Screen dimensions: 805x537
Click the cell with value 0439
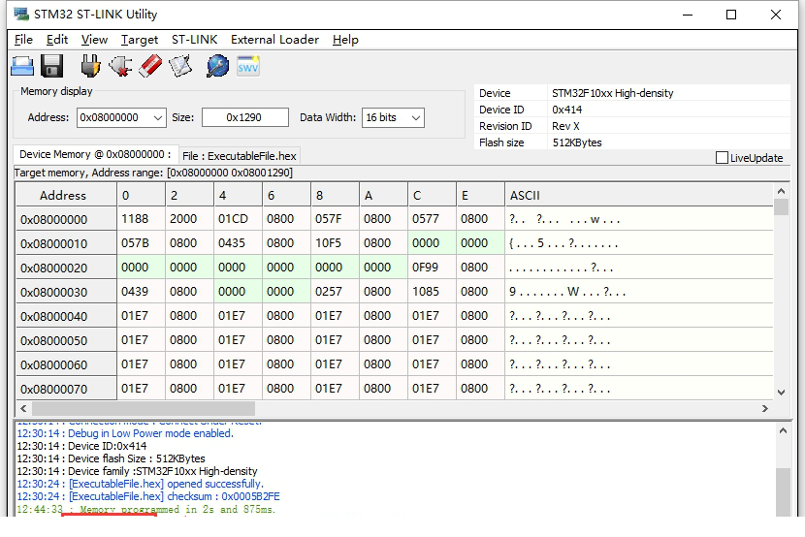click(x=142, y=292)
